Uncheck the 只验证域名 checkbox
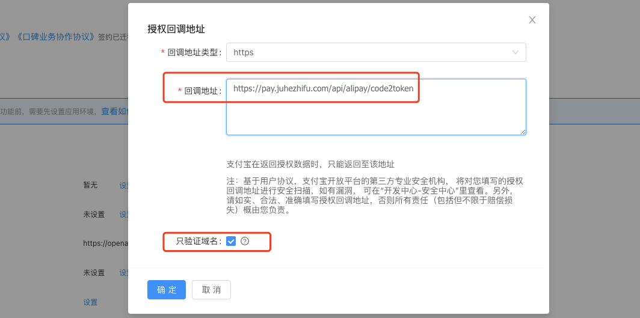This screenshot has width=640, height=318. pyautogui.click(x=231, y=241)
